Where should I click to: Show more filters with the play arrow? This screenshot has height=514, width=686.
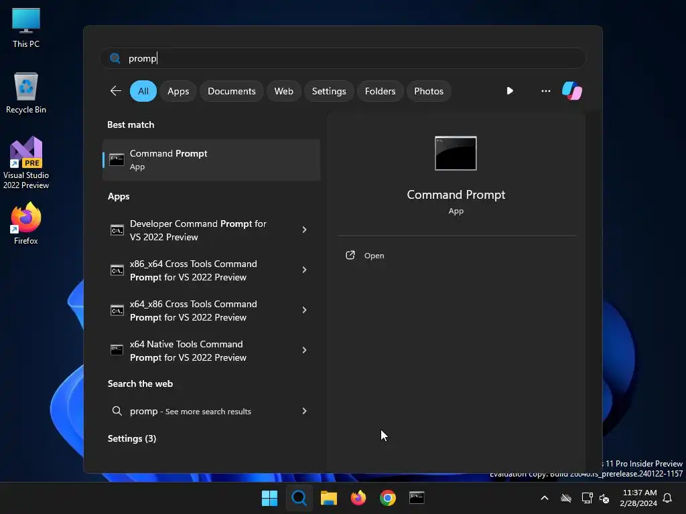tap(510, 91)
